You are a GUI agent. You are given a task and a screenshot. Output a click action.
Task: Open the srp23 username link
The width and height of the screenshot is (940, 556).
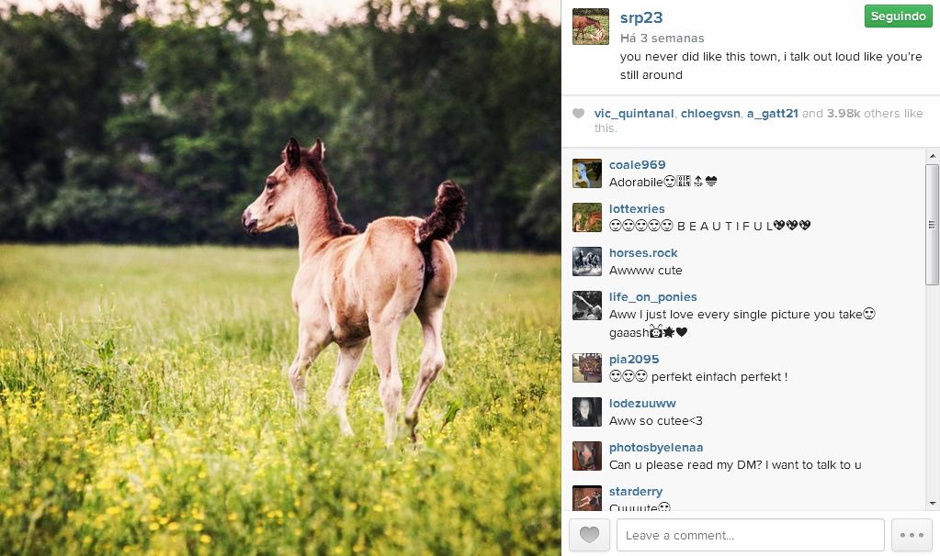pyautogui.click(x=641, y=18)
